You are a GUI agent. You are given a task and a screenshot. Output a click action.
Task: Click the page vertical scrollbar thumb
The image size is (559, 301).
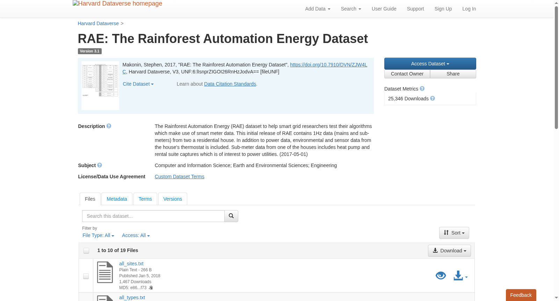click(x=556, y=67)
